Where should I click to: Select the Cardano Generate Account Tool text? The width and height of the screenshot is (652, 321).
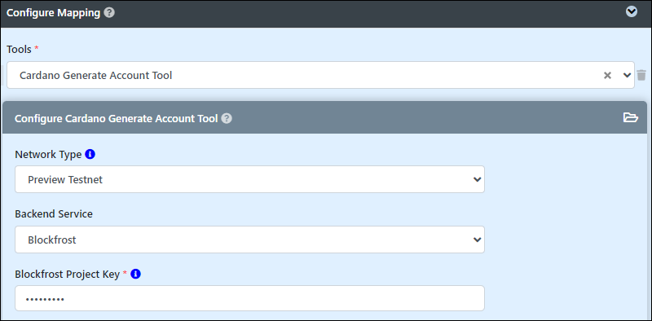point(96,75)
